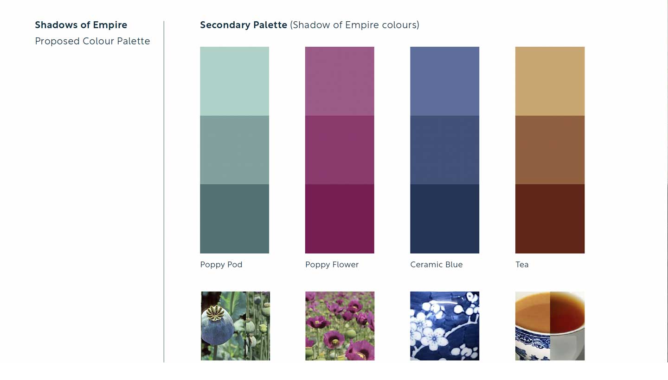Pick the dark navy Ceramic Blue swatch
This screenshot has height=380, width=668.
pyautogui.click(x=444, y=219)
